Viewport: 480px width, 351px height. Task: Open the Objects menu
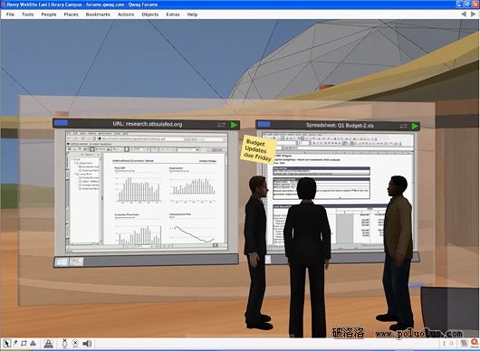point(150,14)
